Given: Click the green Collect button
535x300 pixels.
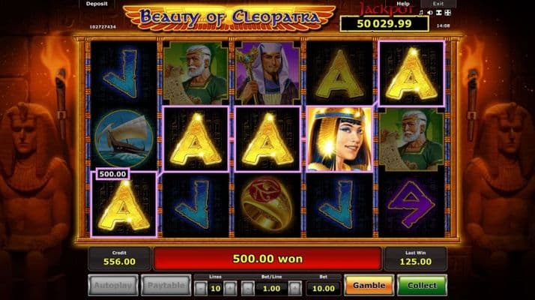Looking at the screenshot, I should 422,285.
